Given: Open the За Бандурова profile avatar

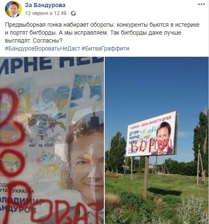Looking at the screenshot, I should 13,9.
